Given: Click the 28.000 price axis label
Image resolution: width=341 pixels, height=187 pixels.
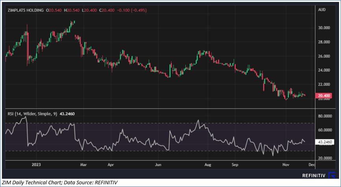Looking at the screenshot, I should point(324,42).
